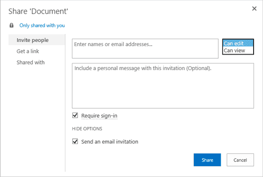Click the Send an email invitation label text

pyautogui.click(x=110, y=142)
